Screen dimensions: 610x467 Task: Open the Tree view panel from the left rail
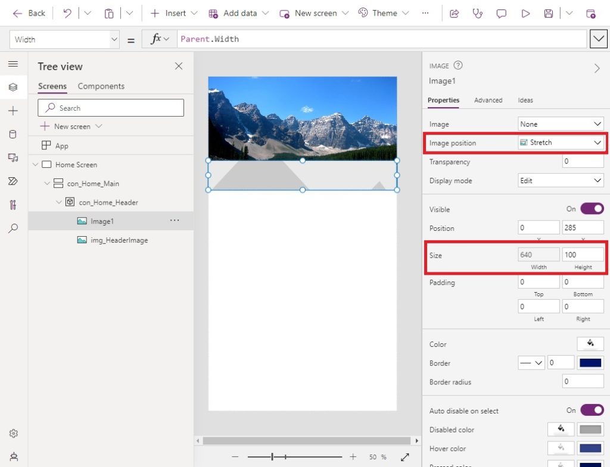click(13, 87)
